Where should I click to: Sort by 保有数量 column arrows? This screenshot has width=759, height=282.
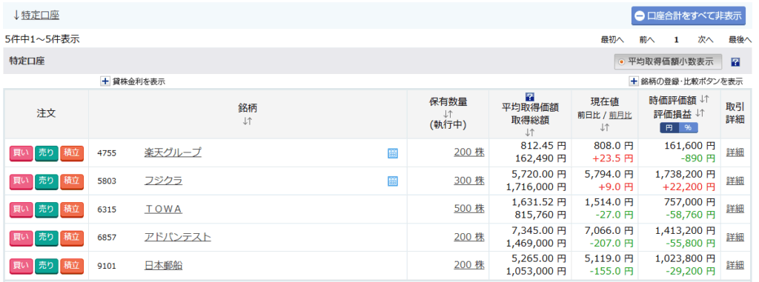448,114
